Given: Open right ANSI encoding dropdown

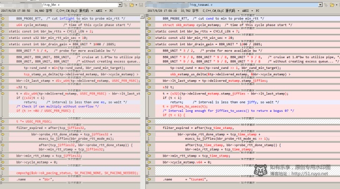Looking at the screenshot, I should pyautogui.click(x=252, y=11).
